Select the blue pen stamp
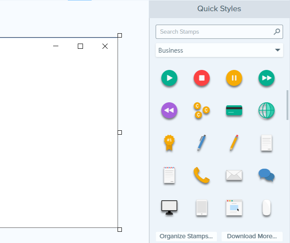290x243 pixels. [x=201, y=143]
